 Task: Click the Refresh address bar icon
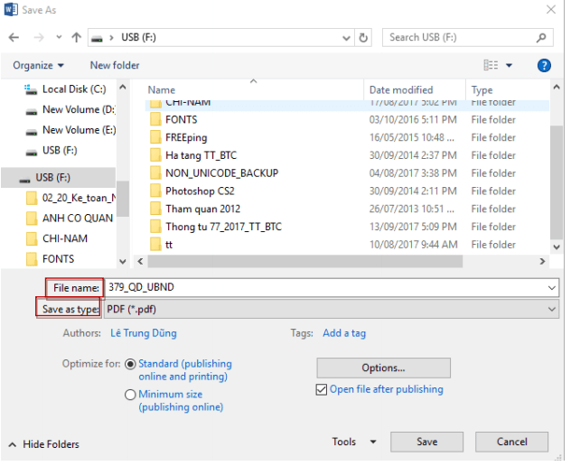(x=364, y=38)
